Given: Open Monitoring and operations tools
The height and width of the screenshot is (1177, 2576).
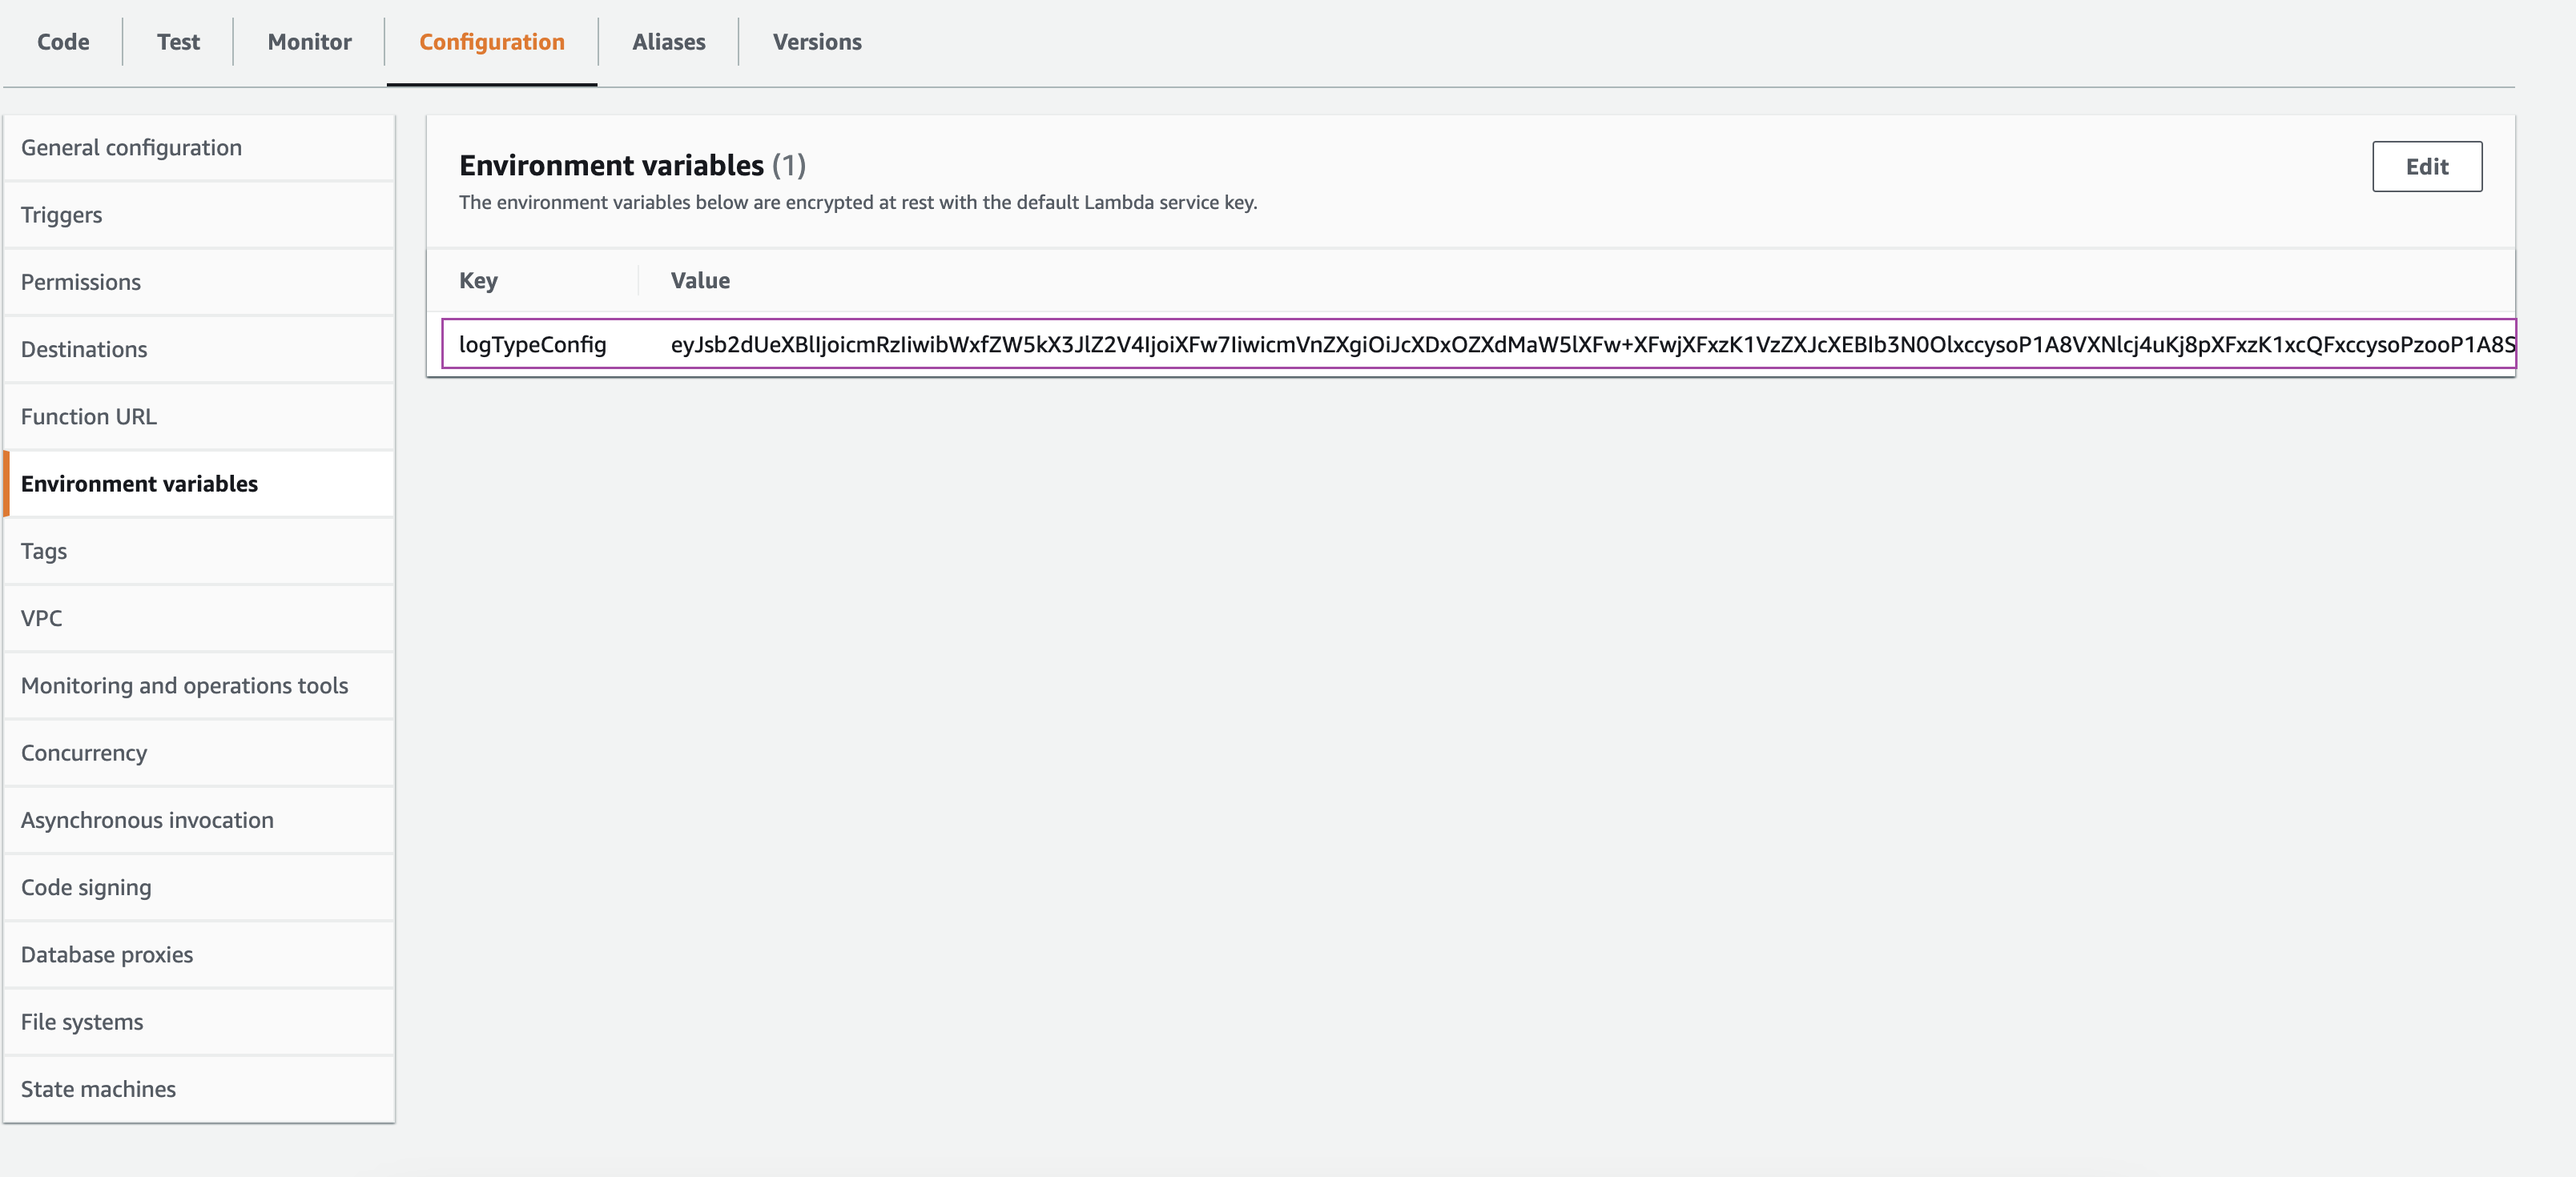Looking at the screenshot, I should click(184, 685).
